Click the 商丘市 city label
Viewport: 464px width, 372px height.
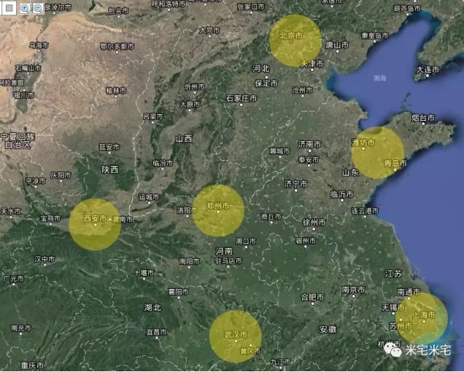pyautogui.click(x=271, y=216)
